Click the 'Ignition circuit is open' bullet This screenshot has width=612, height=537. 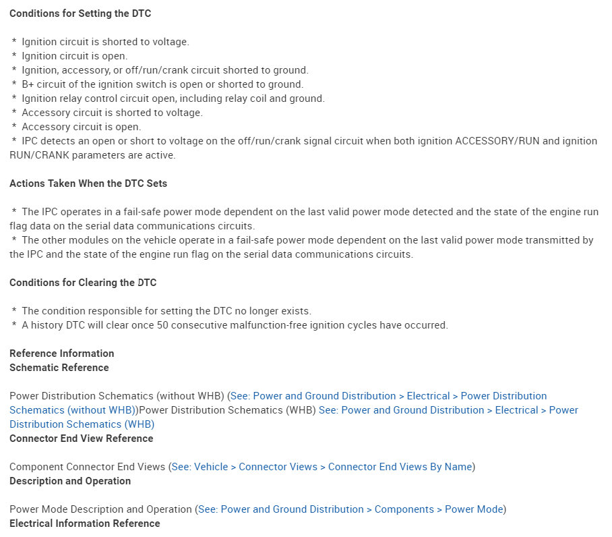(74, 56)
